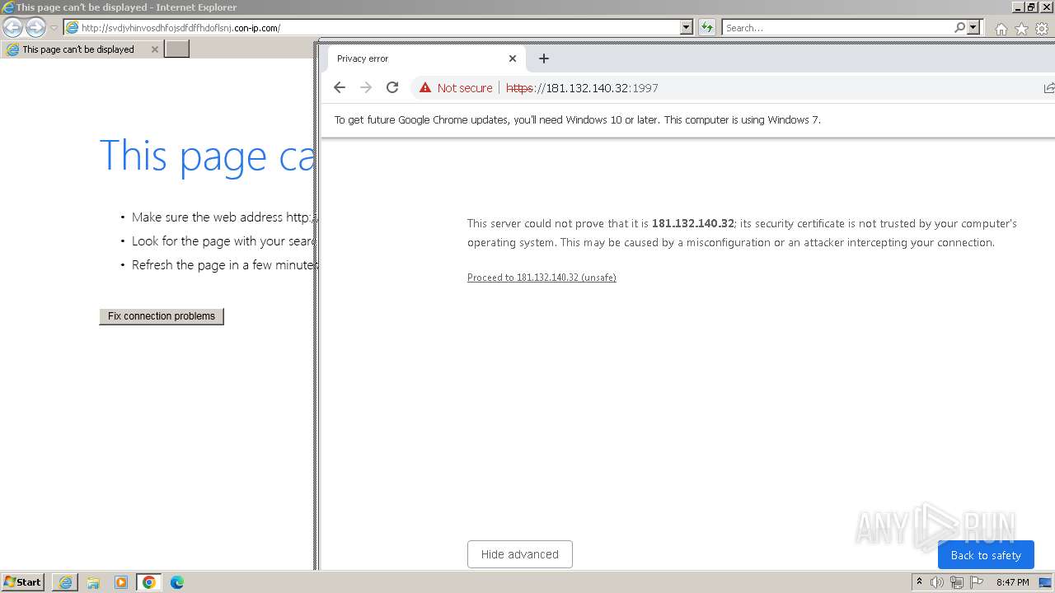Open a new Chrome tab with plus

pyautogui.click(x=543, y=58)
